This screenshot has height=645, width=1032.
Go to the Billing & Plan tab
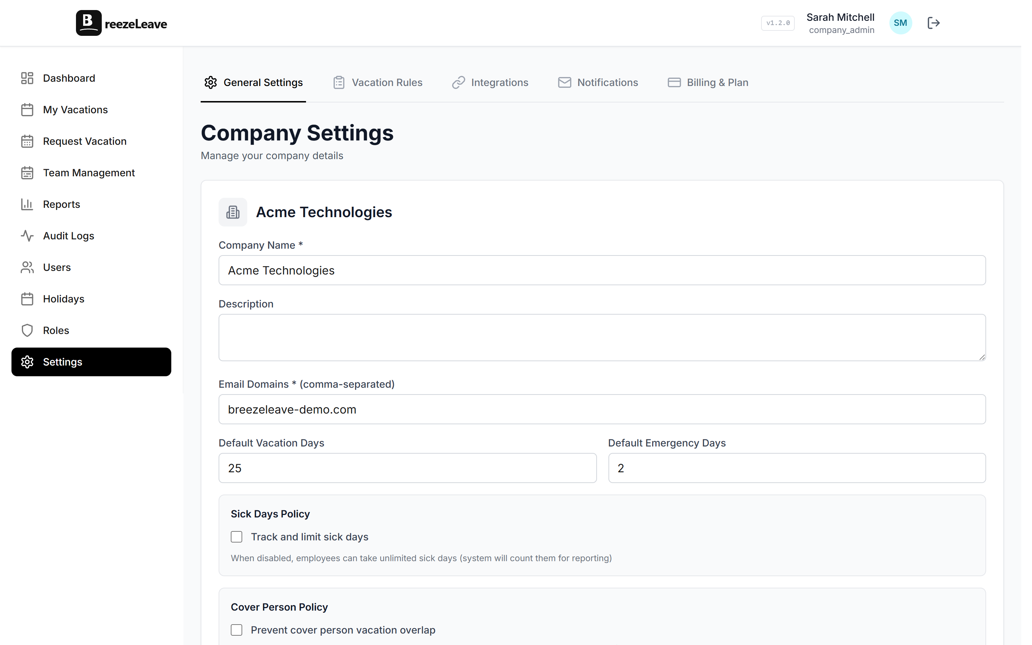pos(708,82)
